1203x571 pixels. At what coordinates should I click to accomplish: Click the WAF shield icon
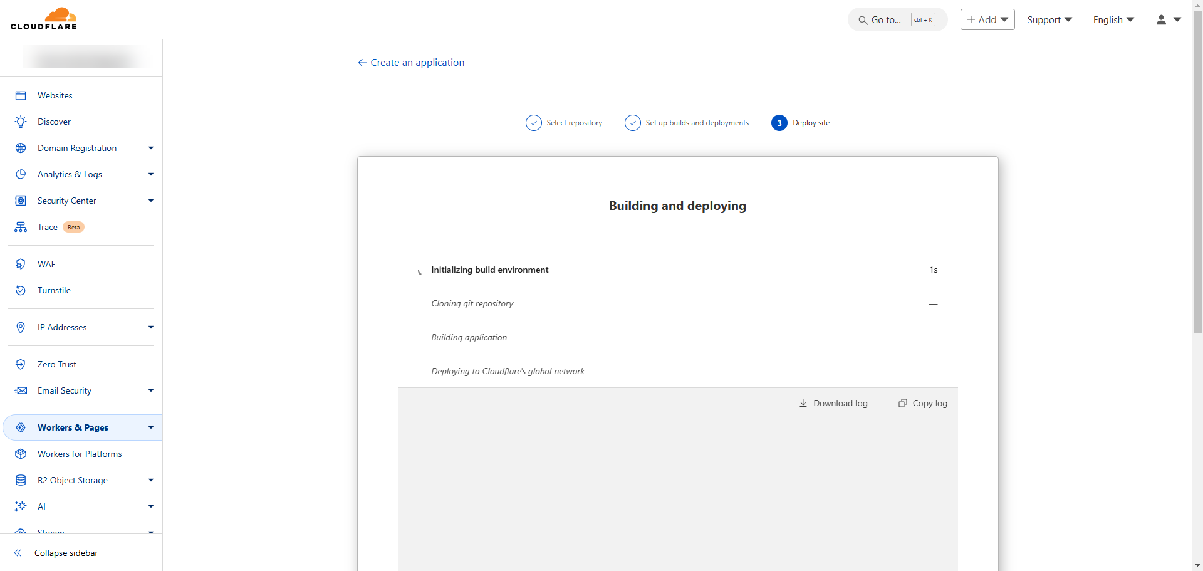[21, 264]
